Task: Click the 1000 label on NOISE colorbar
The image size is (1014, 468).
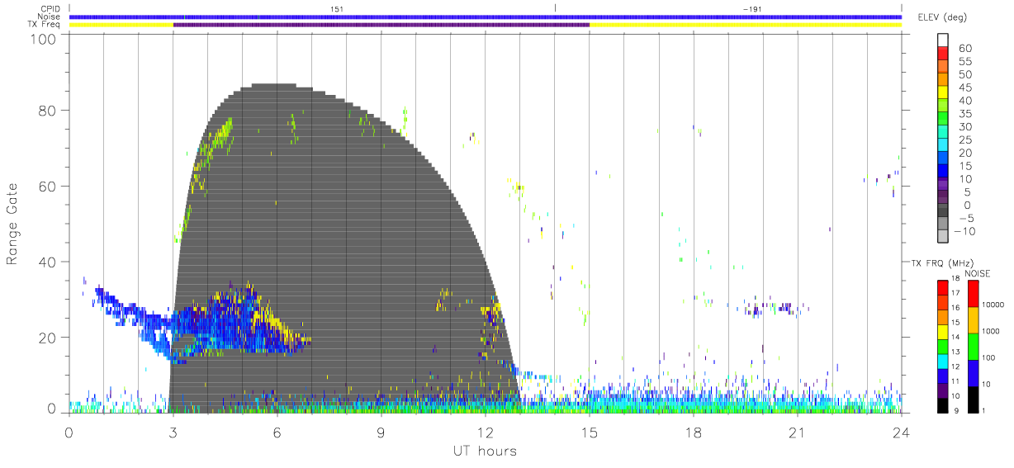Action: coord(989,331)
